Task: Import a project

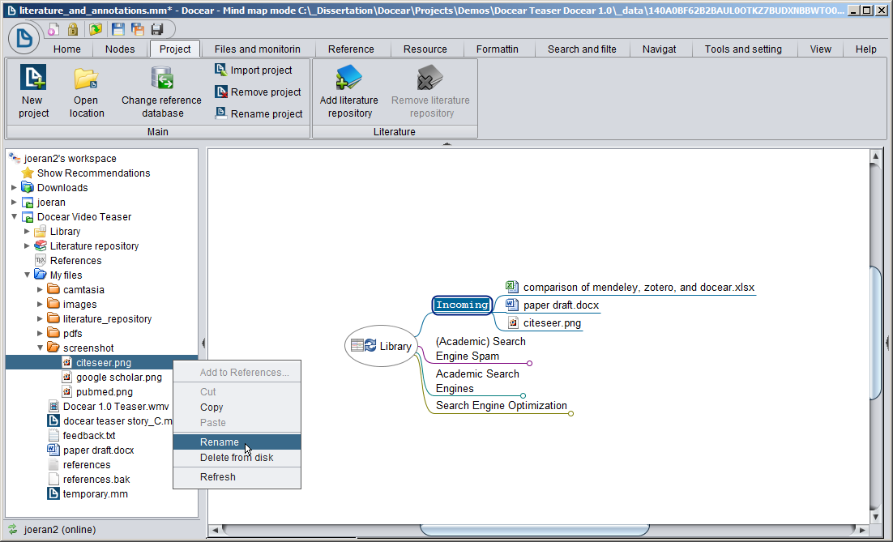Action: [254, 70]
